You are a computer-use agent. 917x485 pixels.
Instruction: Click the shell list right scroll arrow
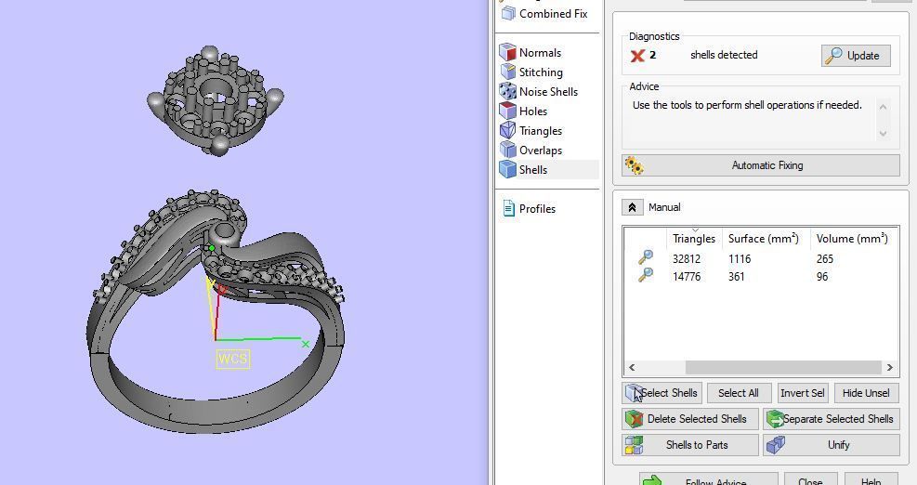coord(889,367)
